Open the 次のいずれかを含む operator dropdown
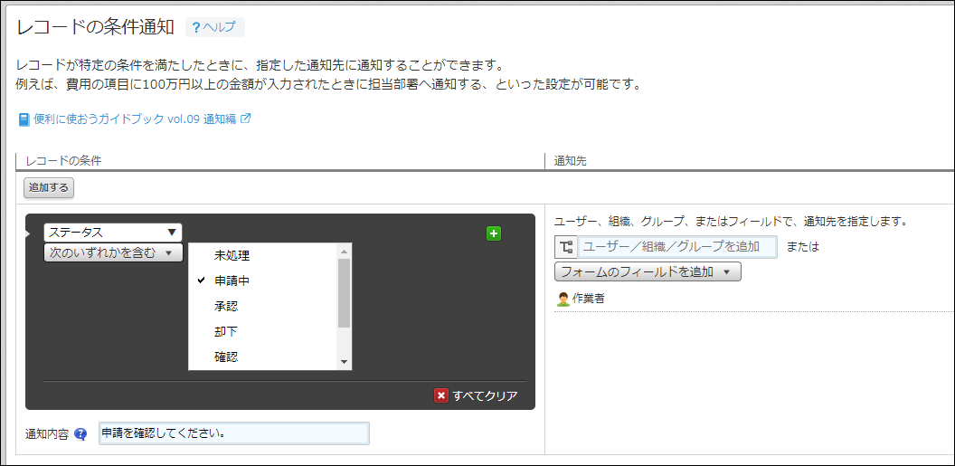955x466 pixels. (x=113, y=252)
